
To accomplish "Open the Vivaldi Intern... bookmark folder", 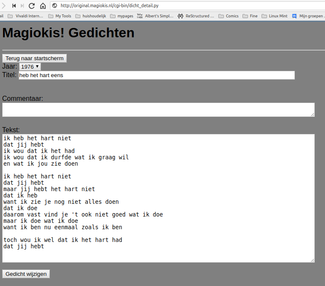I will click(x=25, y=16).
